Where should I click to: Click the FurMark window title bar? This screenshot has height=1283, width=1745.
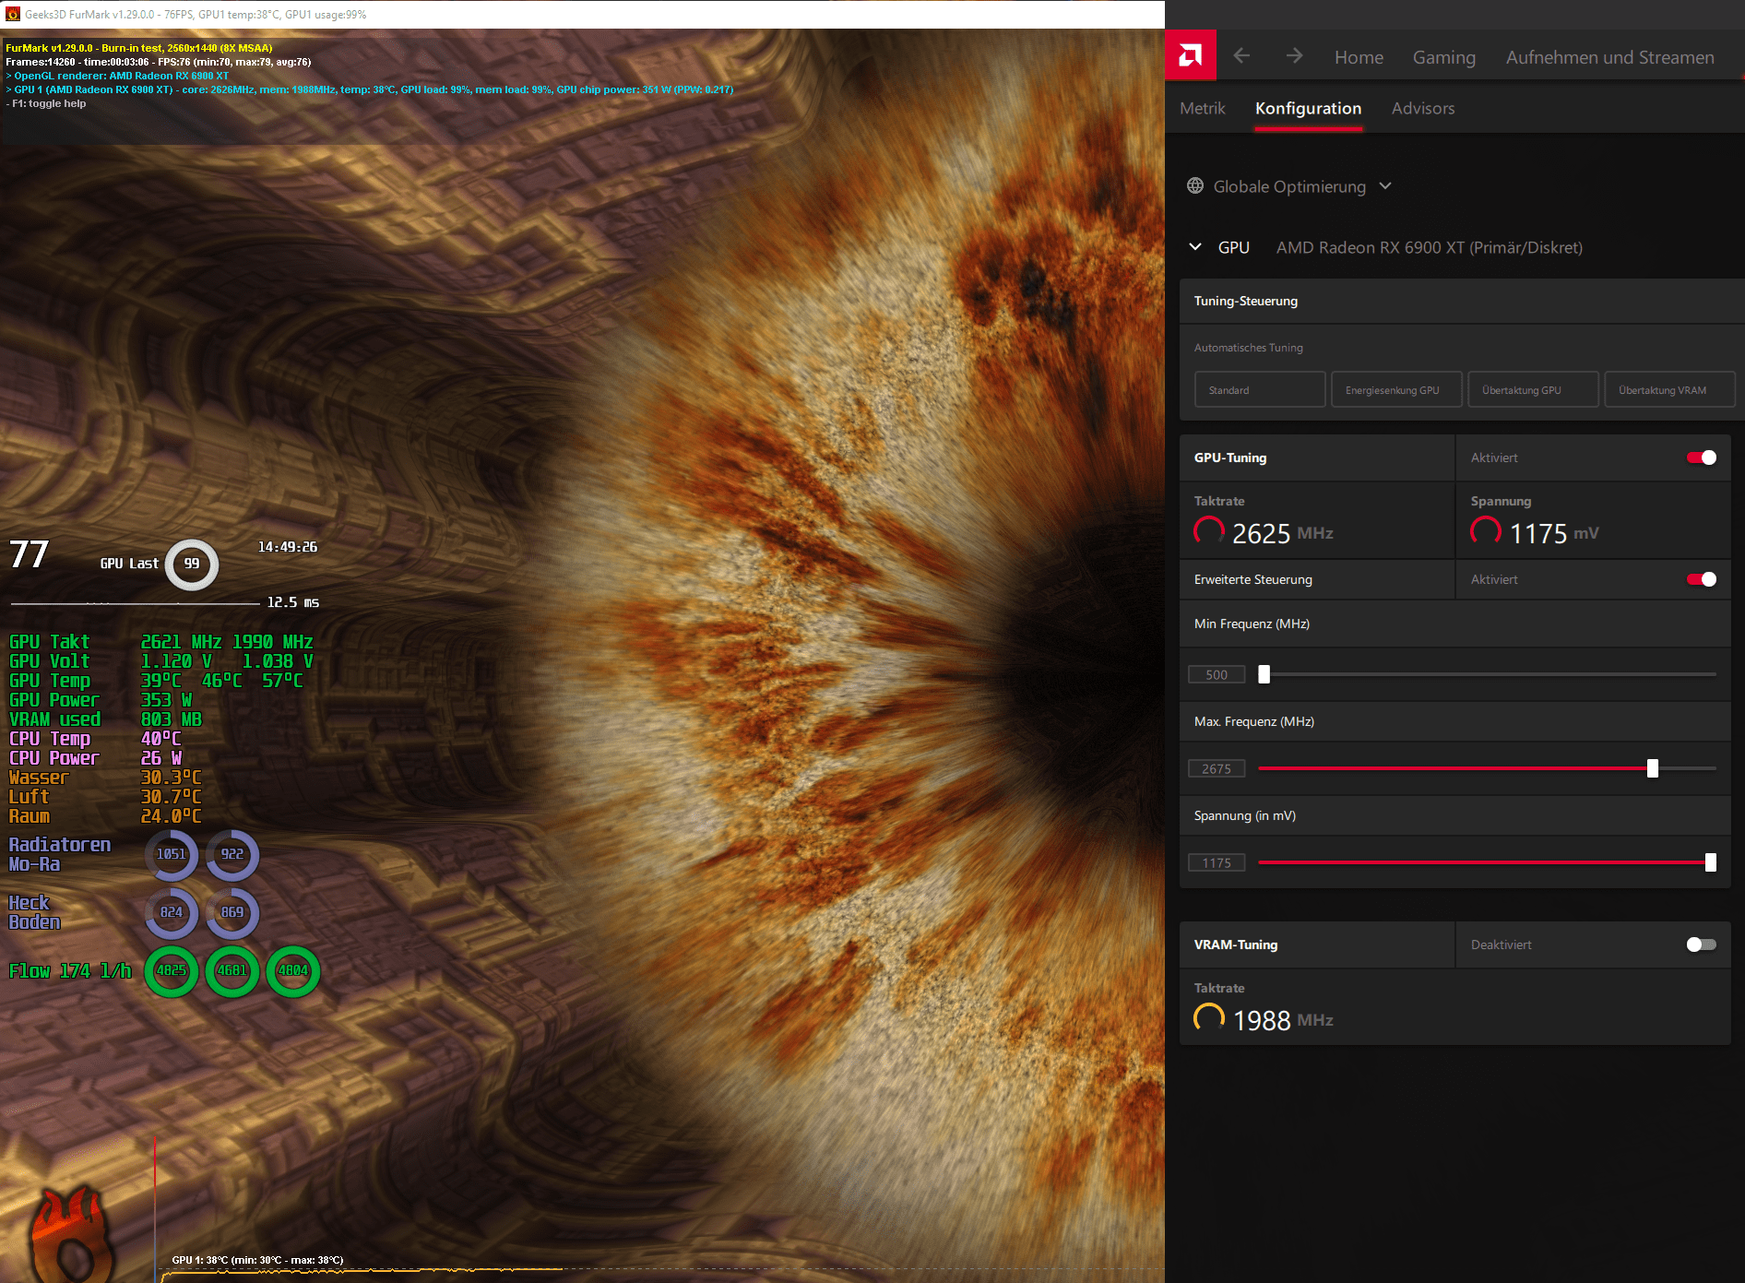coord(582,14)
